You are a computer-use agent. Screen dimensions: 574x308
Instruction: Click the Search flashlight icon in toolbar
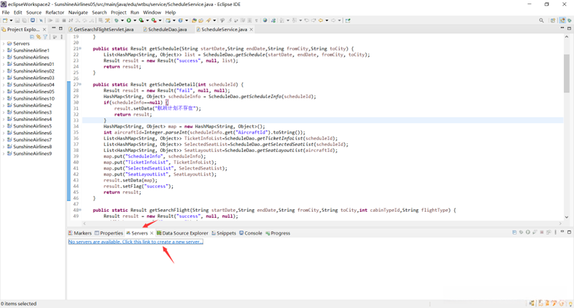[209, 20]
